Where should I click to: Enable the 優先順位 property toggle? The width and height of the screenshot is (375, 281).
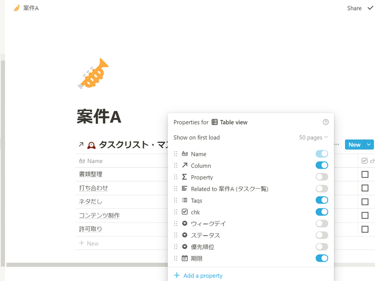coord(322,247)
